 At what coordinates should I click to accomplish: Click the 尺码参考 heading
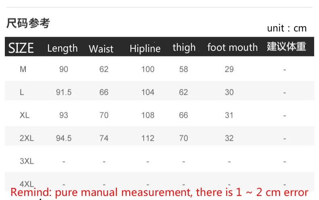point(28,23)
